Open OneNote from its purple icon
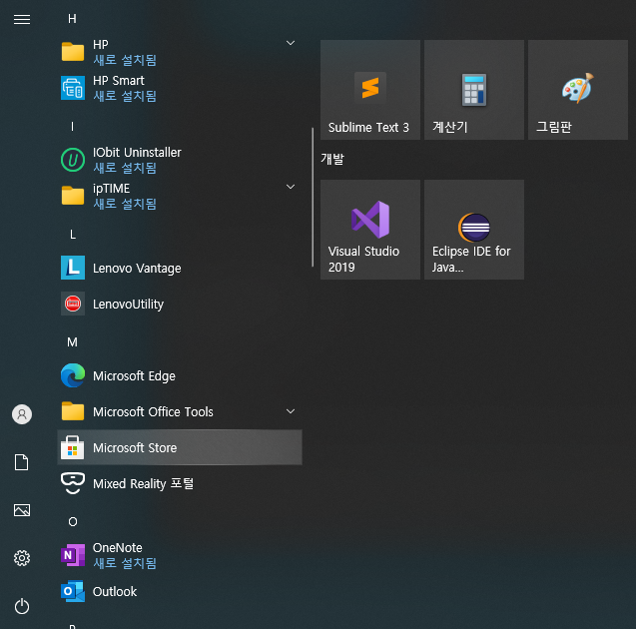The width and height of the screenshot is (636, 629). click(x=73, y=555)
